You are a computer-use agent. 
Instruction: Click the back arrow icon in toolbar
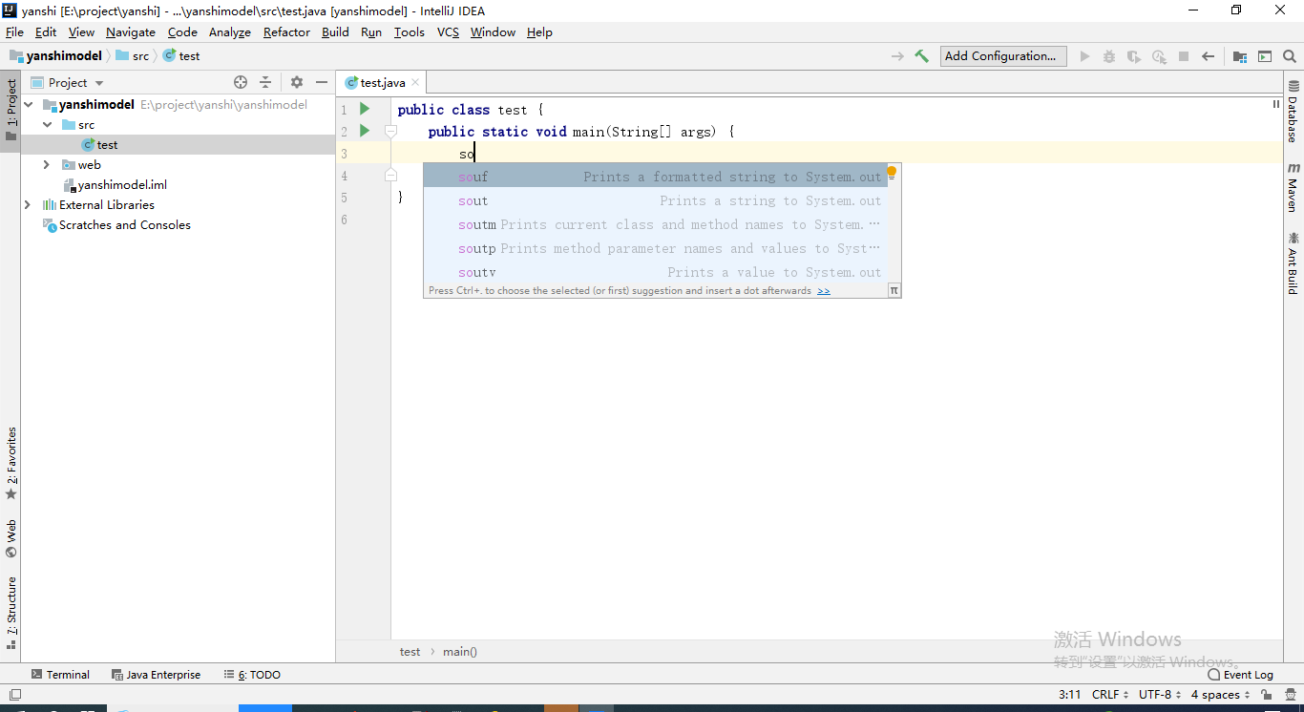(x=1209, y=56)
